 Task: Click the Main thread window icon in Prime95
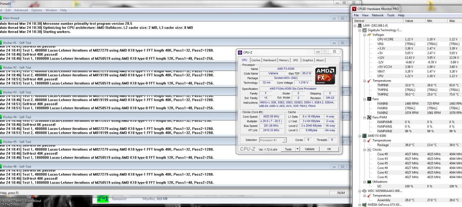tap(1, 18)
